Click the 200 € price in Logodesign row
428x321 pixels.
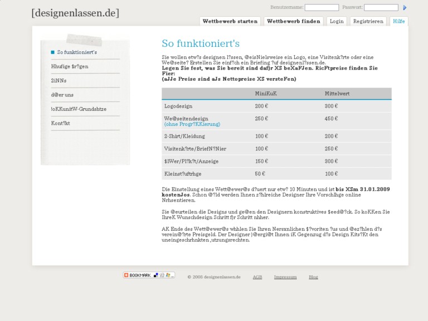pos(261,106)
